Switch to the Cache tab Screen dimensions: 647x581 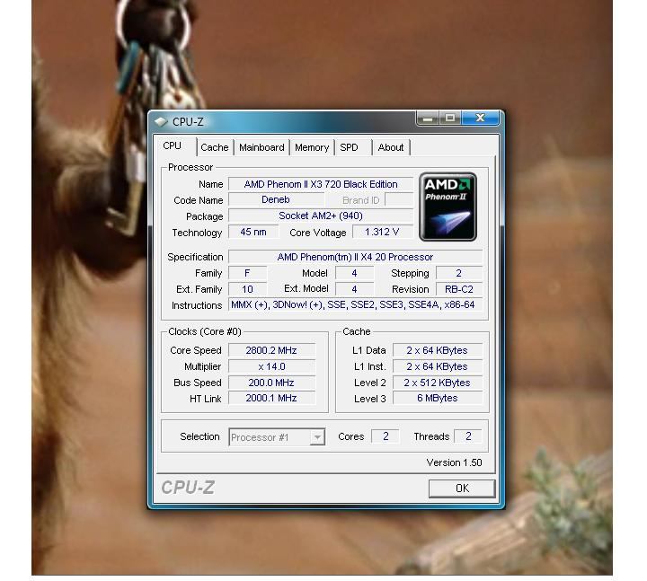(214, 147)
